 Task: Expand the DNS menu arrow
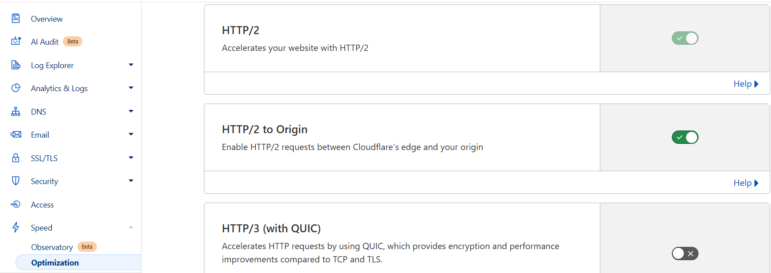pos(131,111)
